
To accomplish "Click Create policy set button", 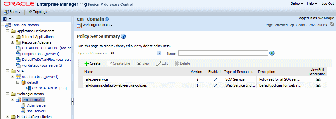I will click(92, 63).
